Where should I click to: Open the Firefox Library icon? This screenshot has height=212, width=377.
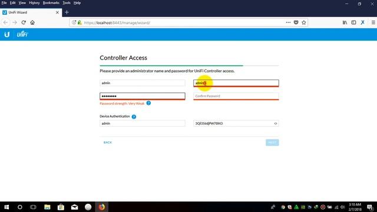(x=345, y=22)
